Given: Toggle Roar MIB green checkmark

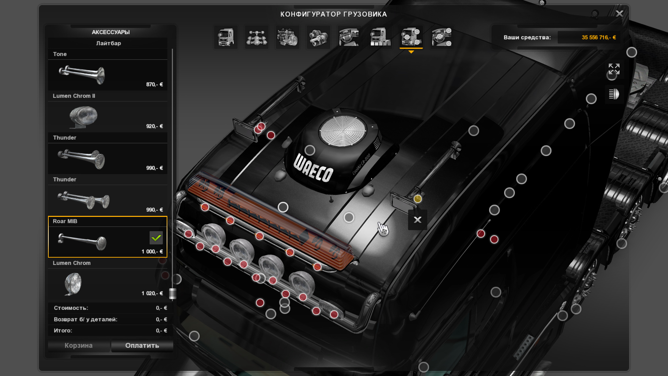Looking at the screenshot, I should pos(156,238).
